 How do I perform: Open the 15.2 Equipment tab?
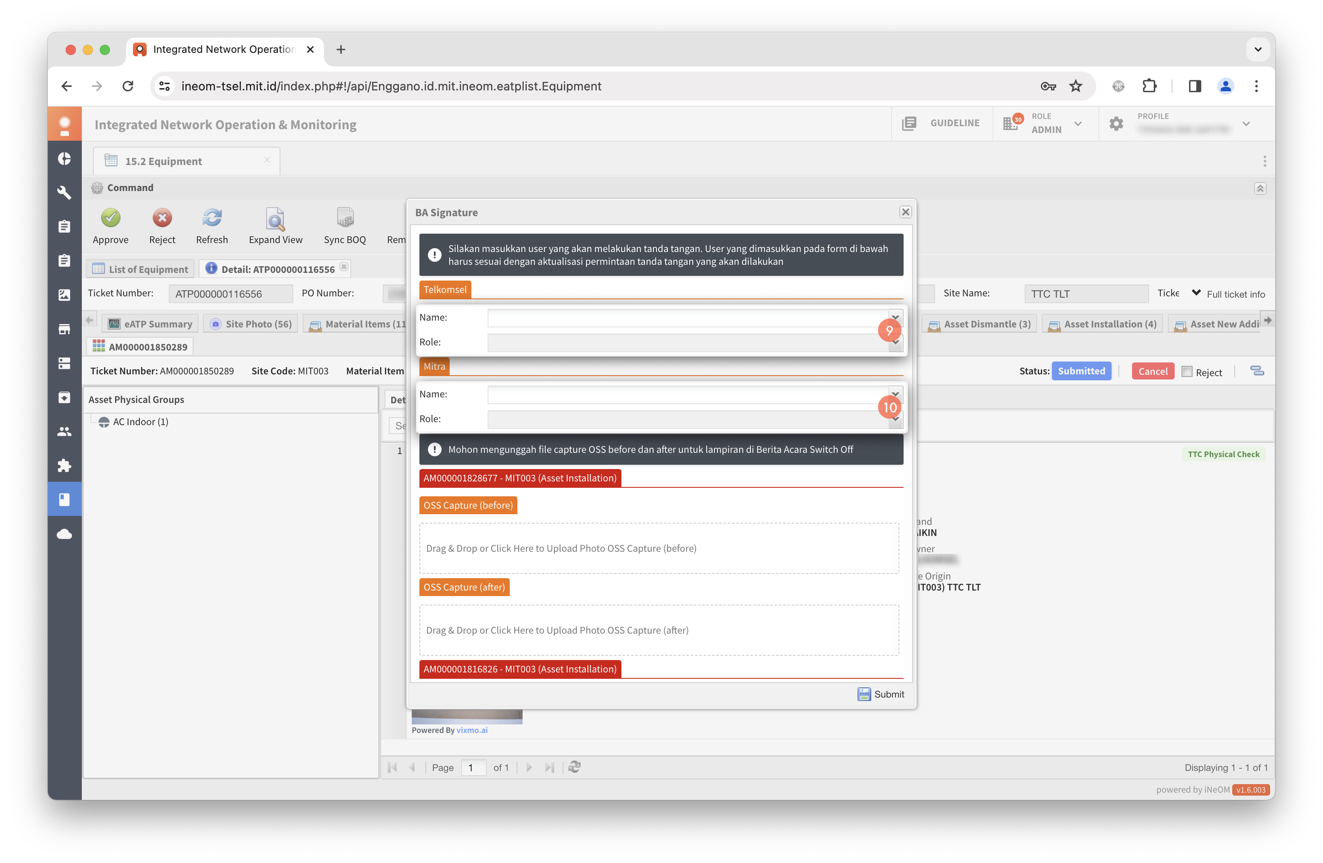click(187, 161)
